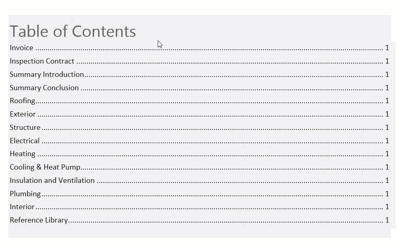Click the Interior contents entry
Viewport: 399px width, 246px height.
(x=22, y=207)
